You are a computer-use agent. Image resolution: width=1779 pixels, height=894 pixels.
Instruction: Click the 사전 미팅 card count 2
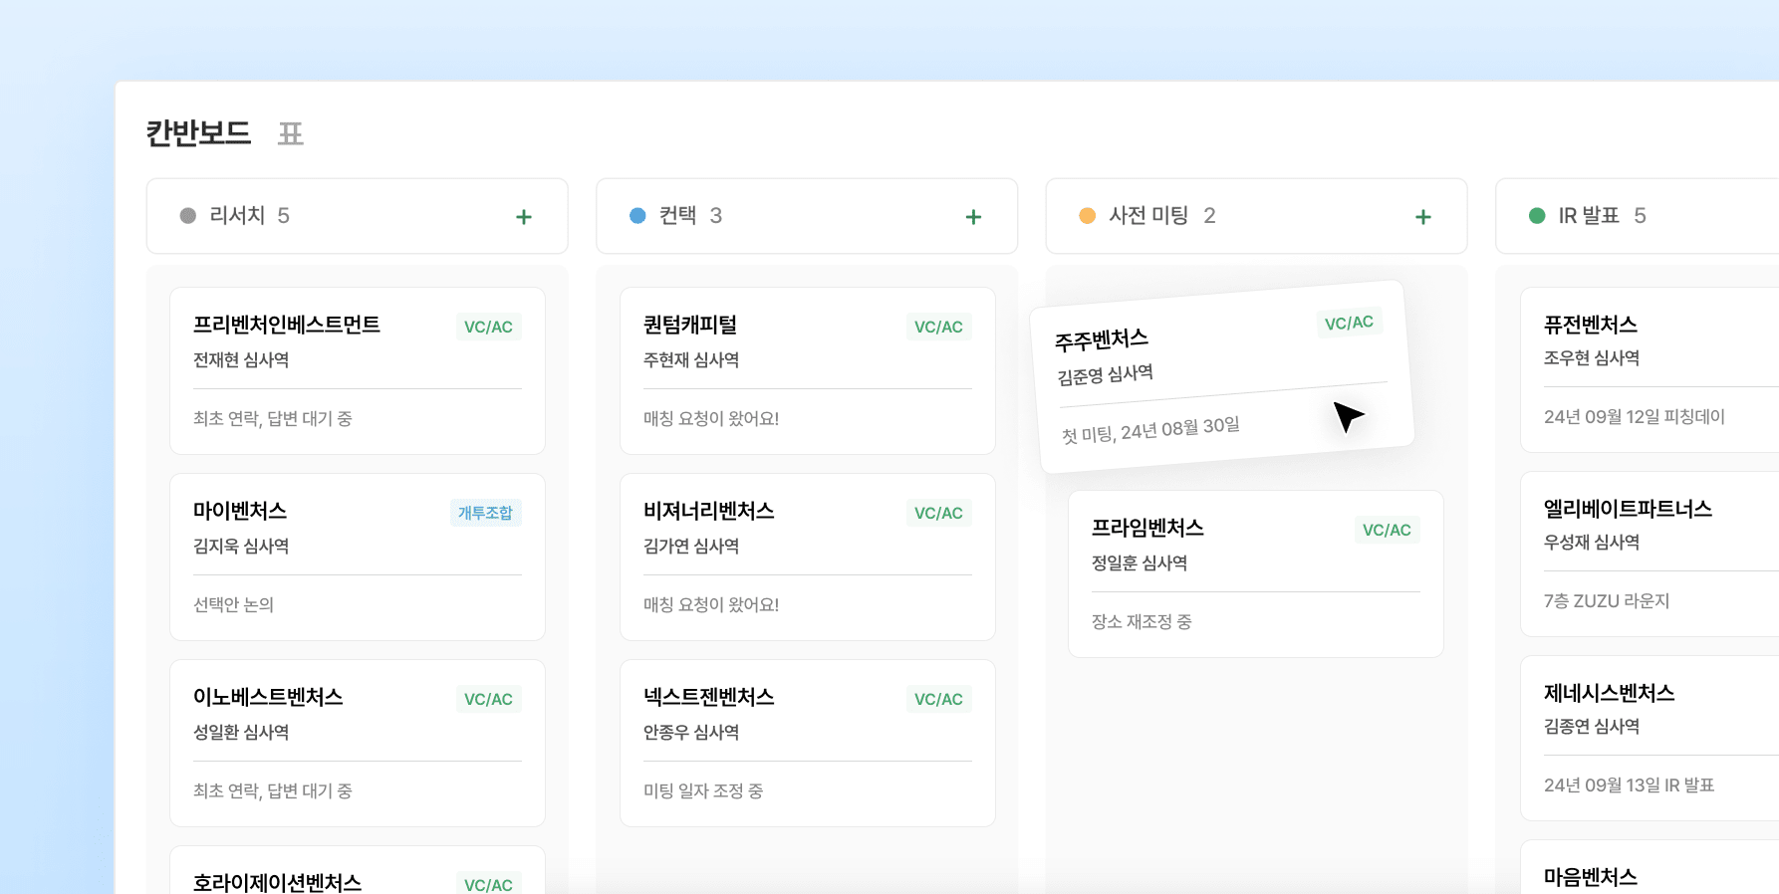coord(1209,216)
